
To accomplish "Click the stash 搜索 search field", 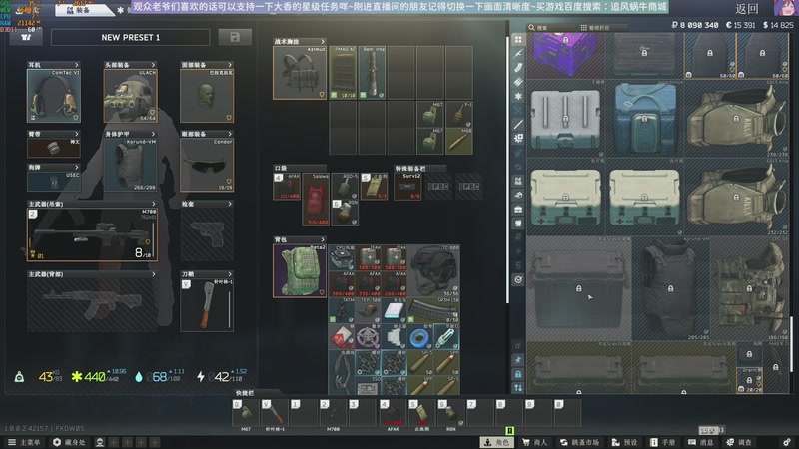I will click(x=550, y=28).
